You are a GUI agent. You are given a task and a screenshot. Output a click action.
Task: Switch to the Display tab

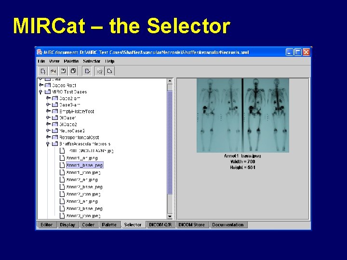click(67, 225)
